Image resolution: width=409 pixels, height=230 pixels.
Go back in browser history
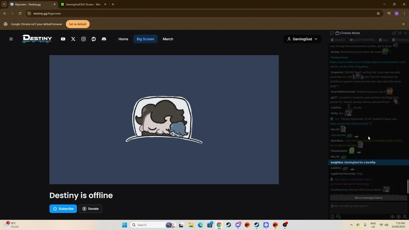[x=4, y=13]
